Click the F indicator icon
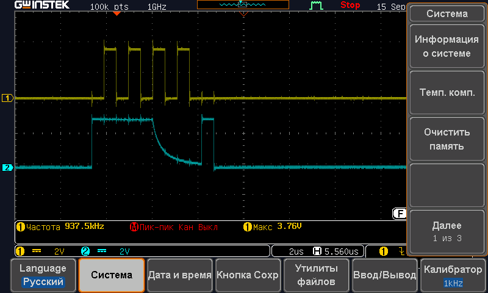The width and height of the screenshot is (488, 293). (x=400, y=214)
